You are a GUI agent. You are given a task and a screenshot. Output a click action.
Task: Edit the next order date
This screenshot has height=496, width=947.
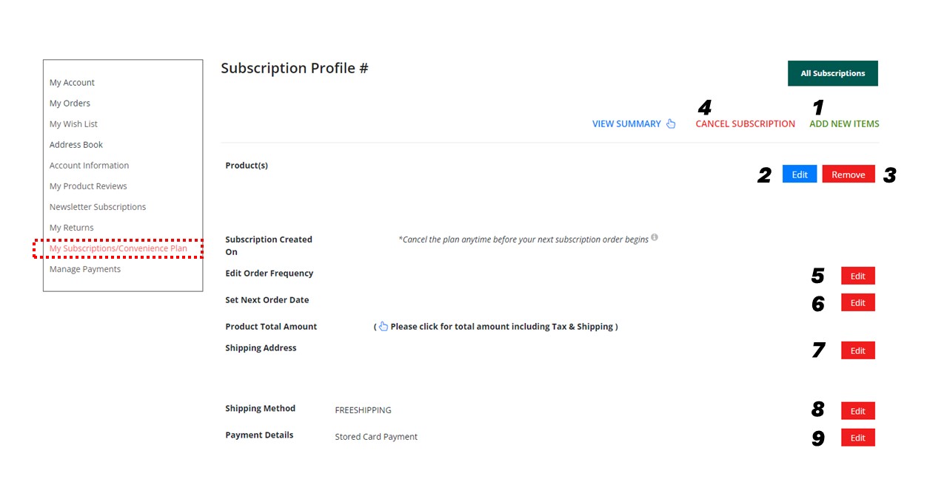click(x=858, y=302)
